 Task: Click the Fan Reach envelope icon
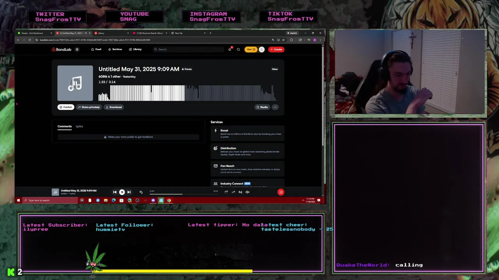coord(216,166)
